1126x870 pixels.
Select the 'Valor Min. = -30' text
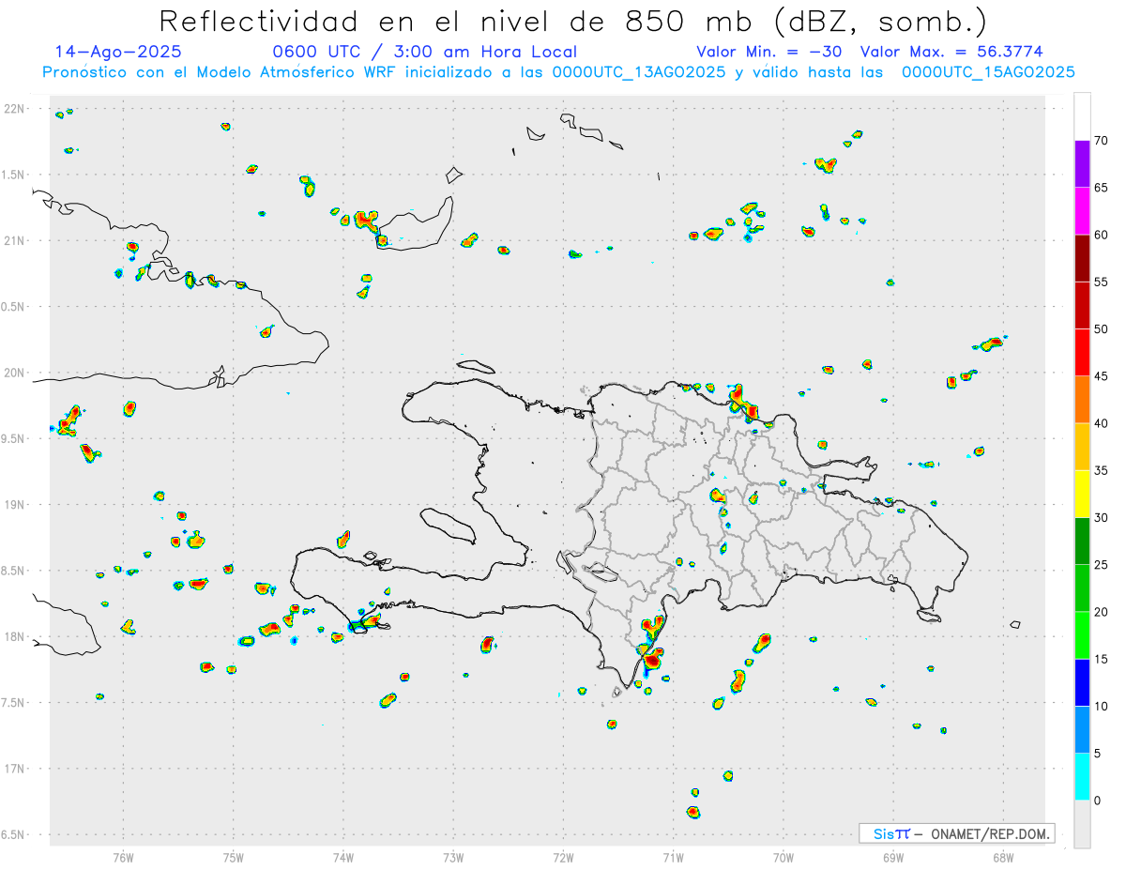pyautogui.click(x=769, y=52)
